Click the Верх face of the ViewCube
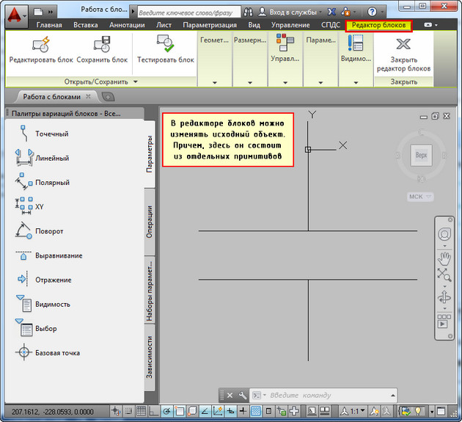 pyautogui.click(x=422, y=155)
